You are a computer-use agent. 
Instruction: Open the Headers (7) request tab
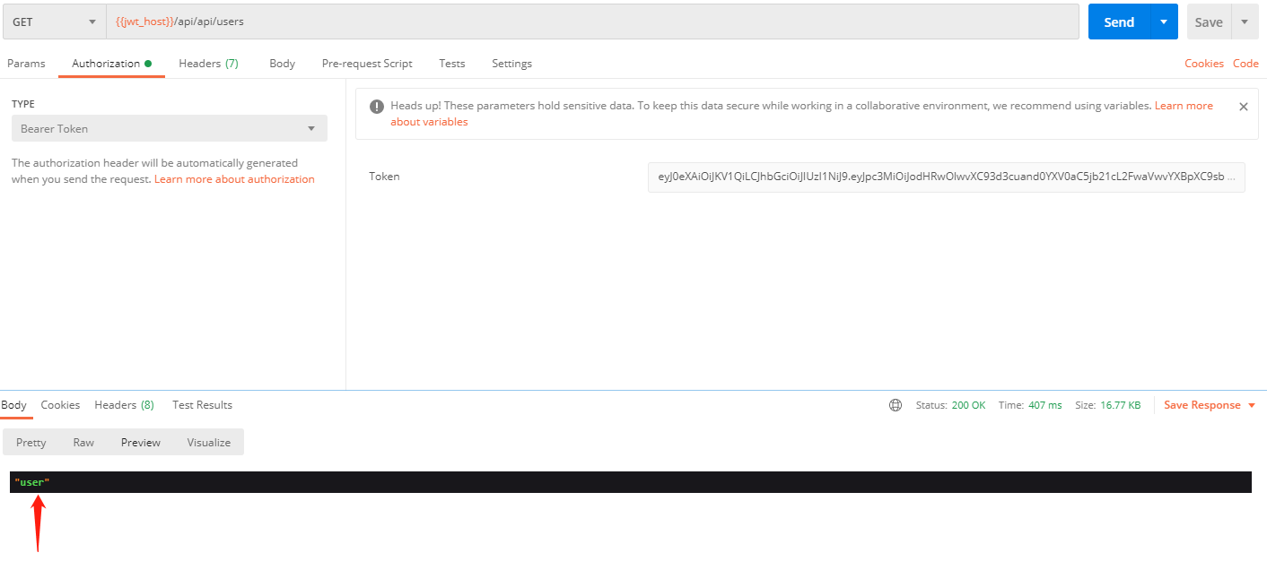208,64
